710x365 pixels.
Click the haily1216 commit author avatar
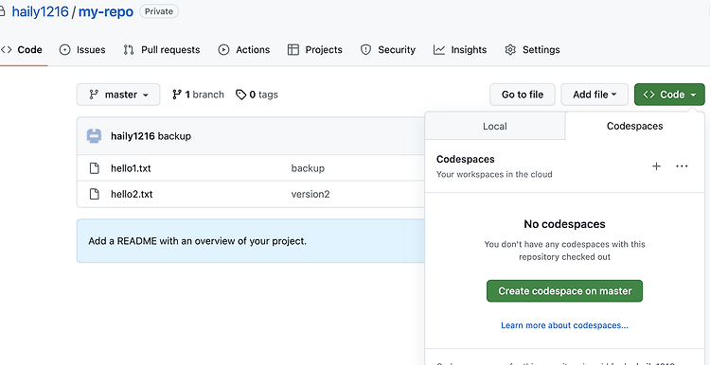(x=94, y=135)
